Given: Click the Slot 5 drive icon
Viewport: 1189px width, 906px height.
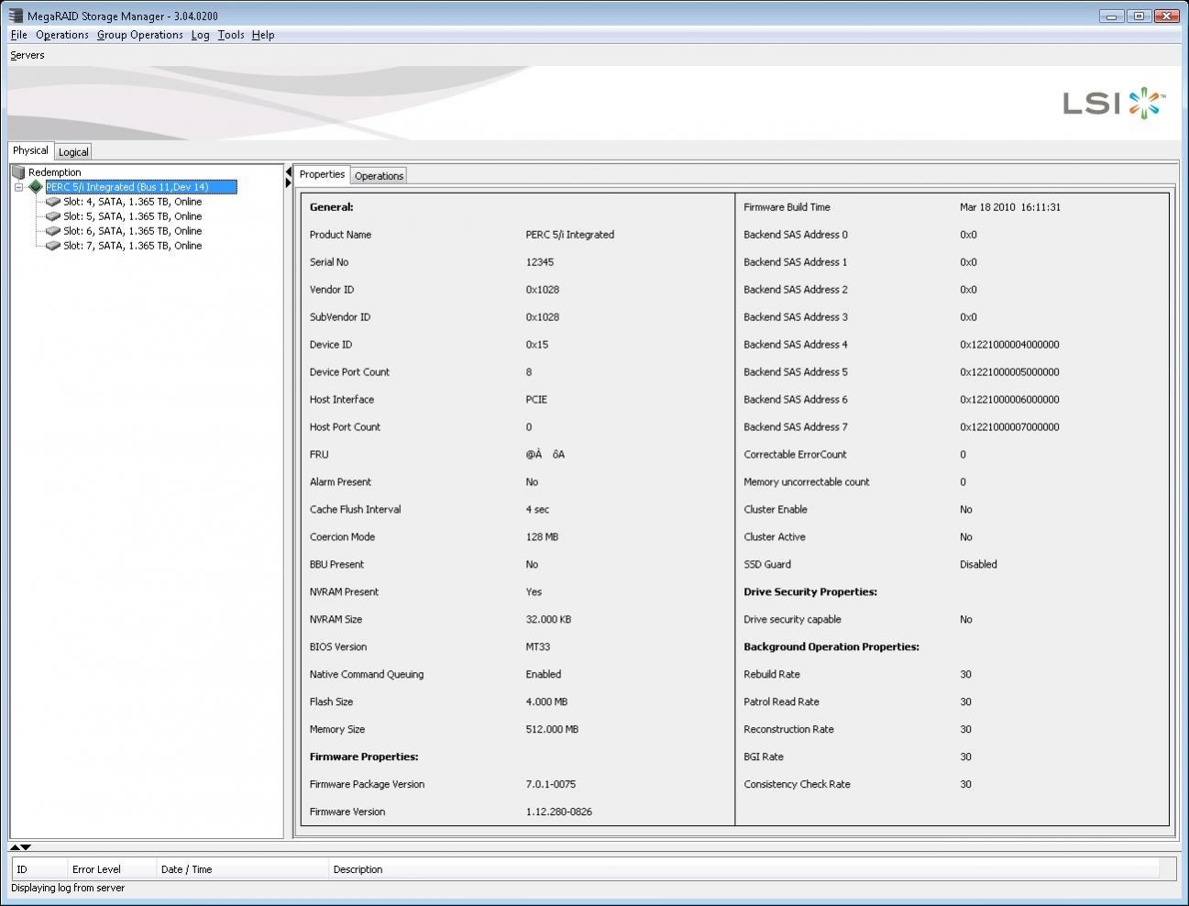Looking at the screenshot, I should tap(53, 216).
